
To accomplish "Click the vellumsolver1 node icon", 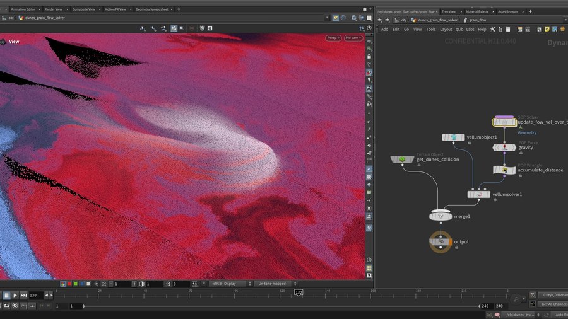I will click(x=479, y=195).
